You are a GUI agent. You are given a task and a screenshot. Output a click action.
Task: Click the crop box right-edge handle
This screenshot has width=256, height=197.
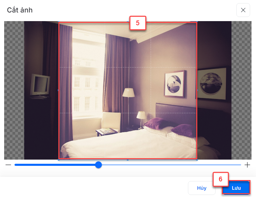click(197, 90)
